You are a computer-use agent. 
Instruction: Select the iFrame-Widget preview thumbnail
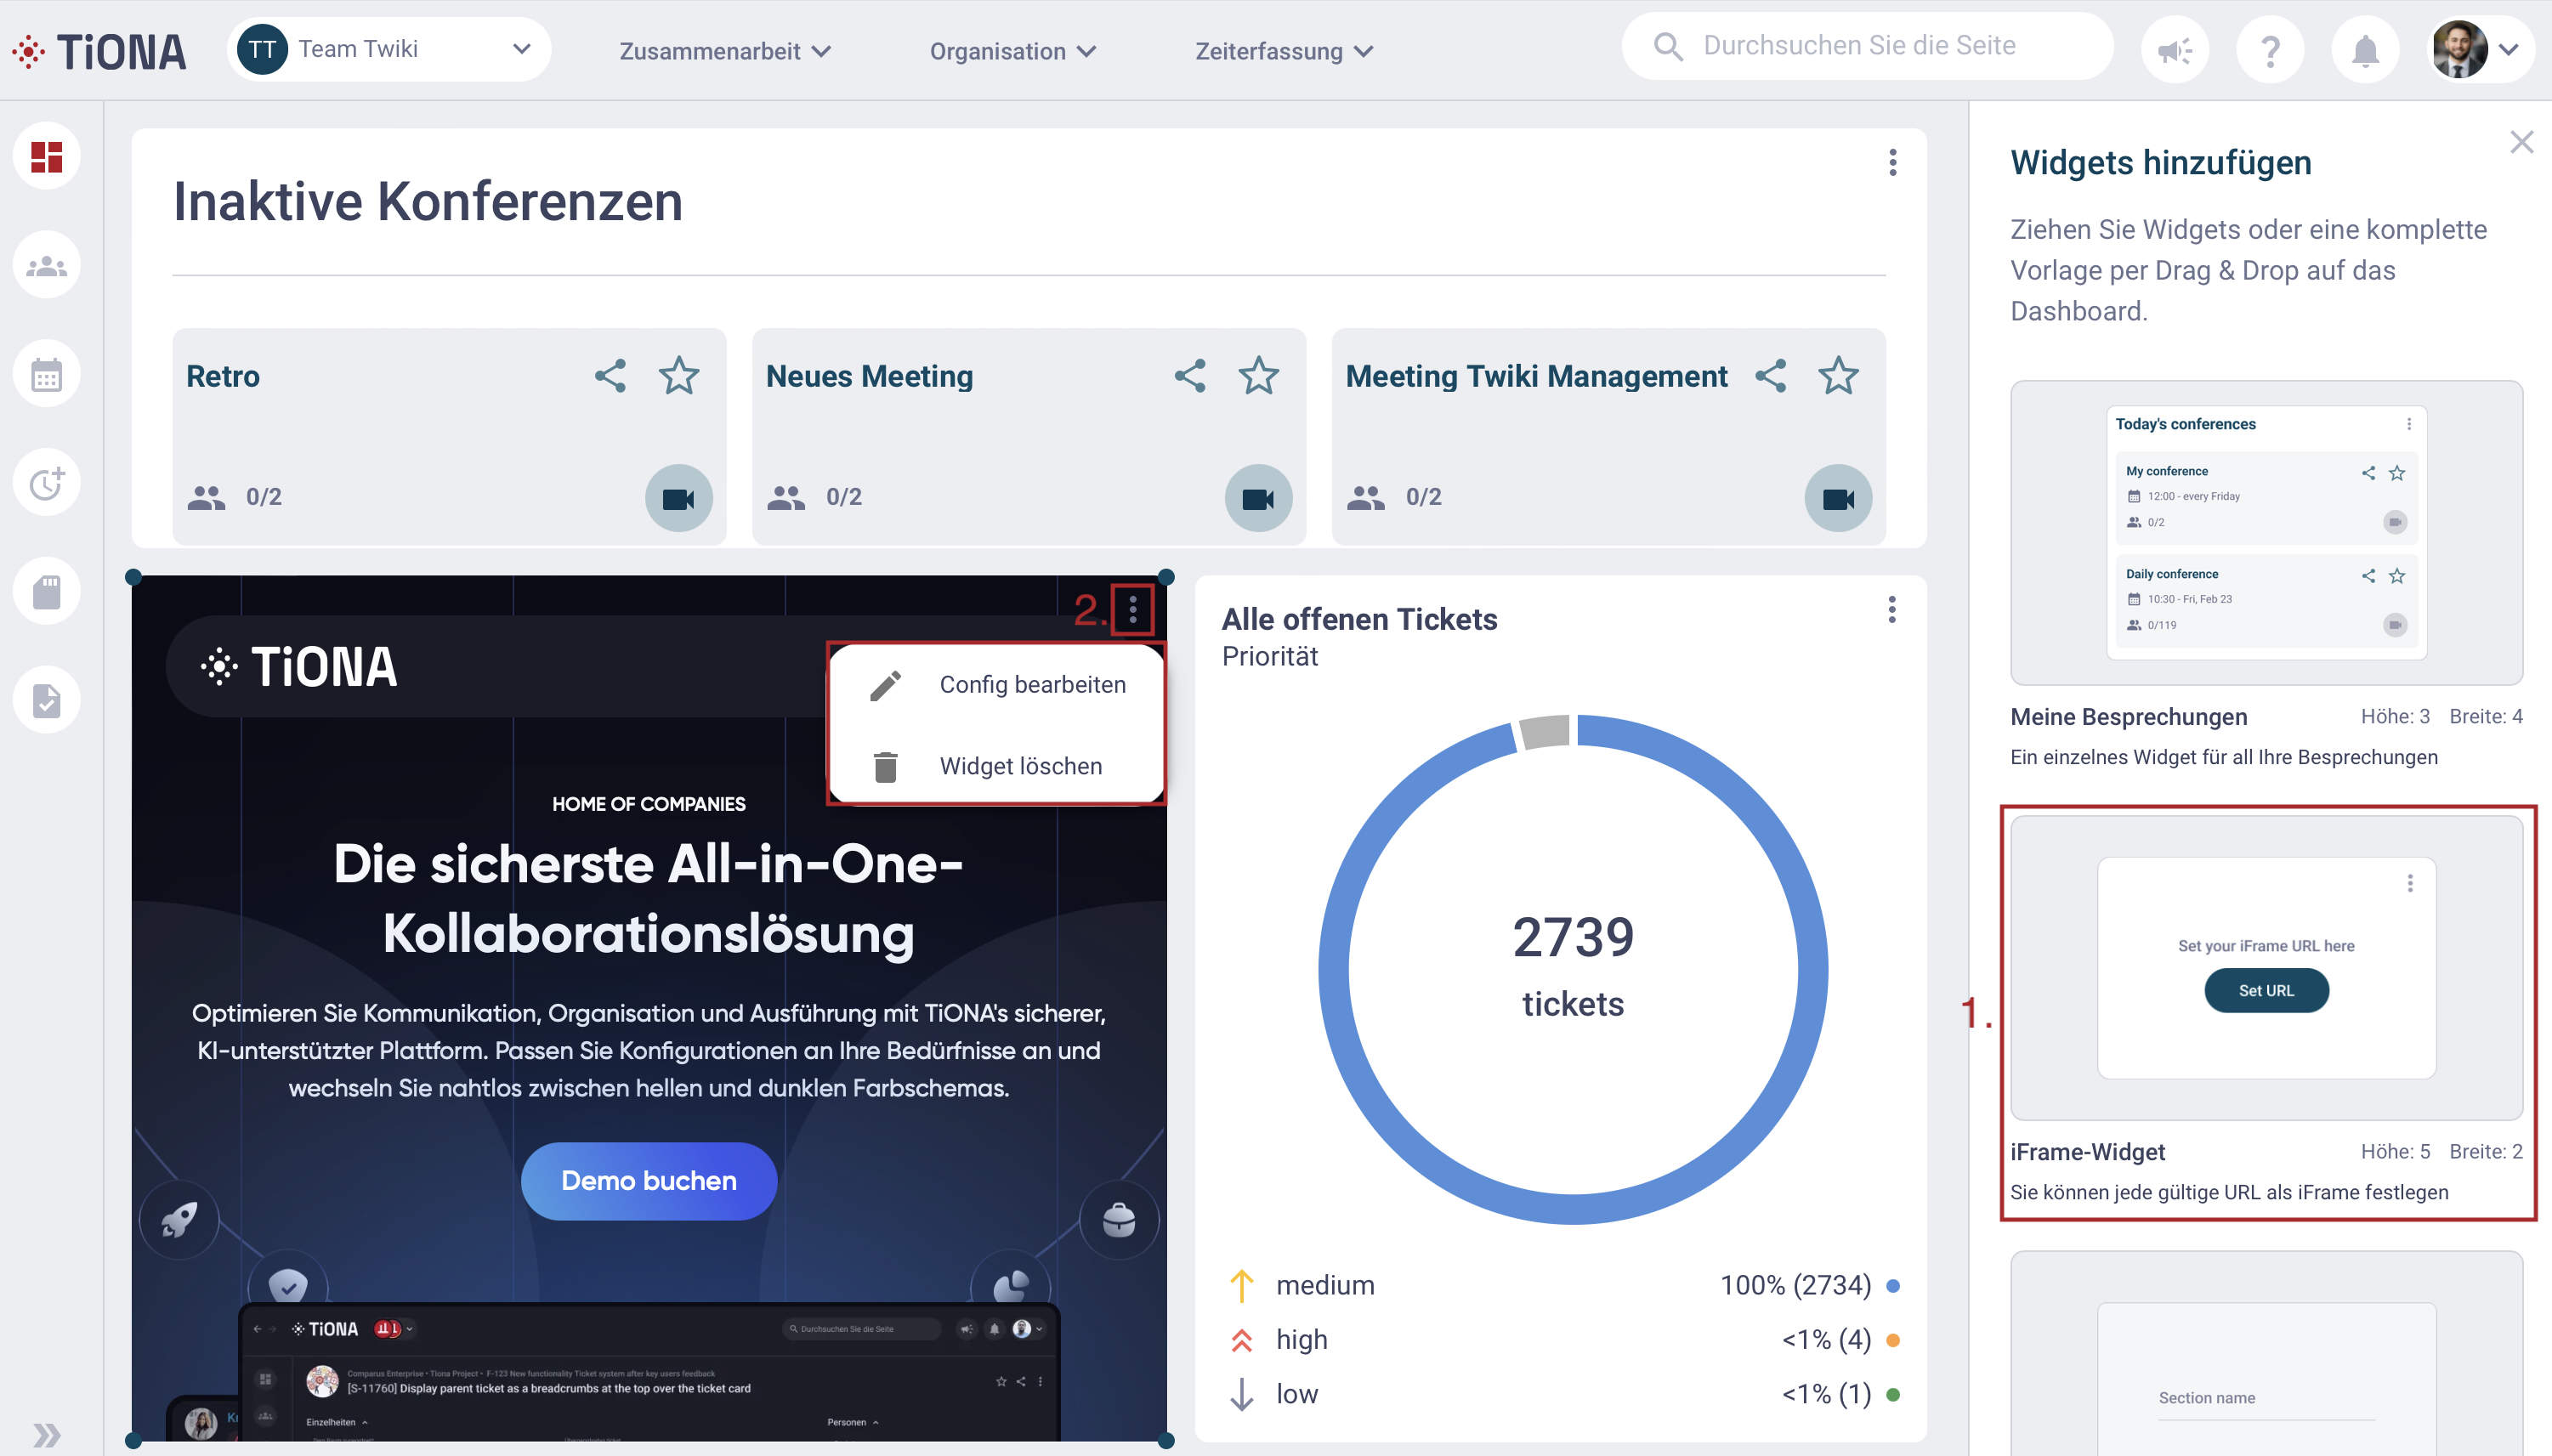(2266, 968)
